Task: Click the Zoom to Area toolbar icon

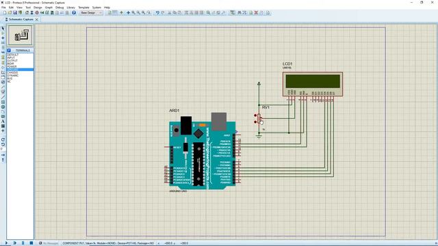Action: pyautogui.click(x=149, y=13)
